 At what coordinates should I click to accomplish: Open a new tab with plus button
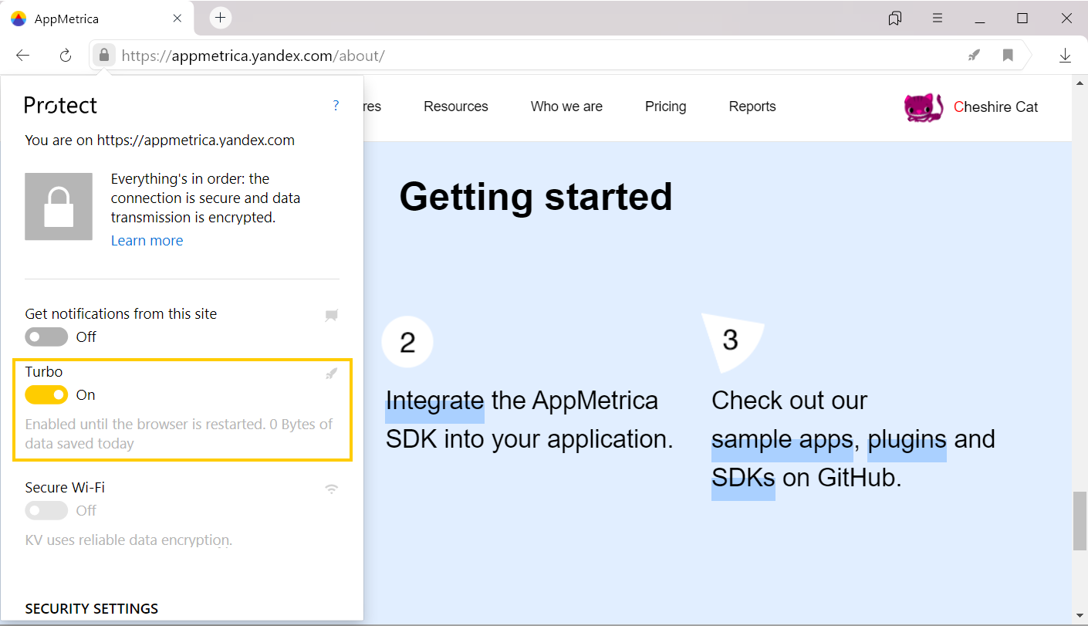[x=221, y=18]
